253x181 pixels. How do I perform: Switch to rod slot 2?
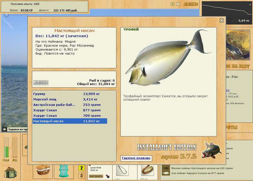[81, 168]
